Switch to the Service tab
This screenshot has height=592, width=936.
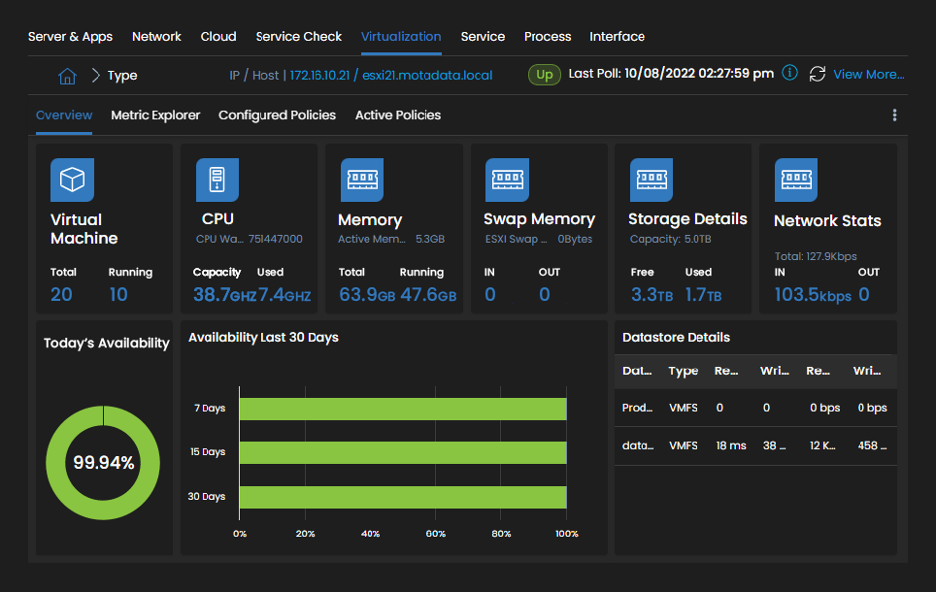pos(483,37)
